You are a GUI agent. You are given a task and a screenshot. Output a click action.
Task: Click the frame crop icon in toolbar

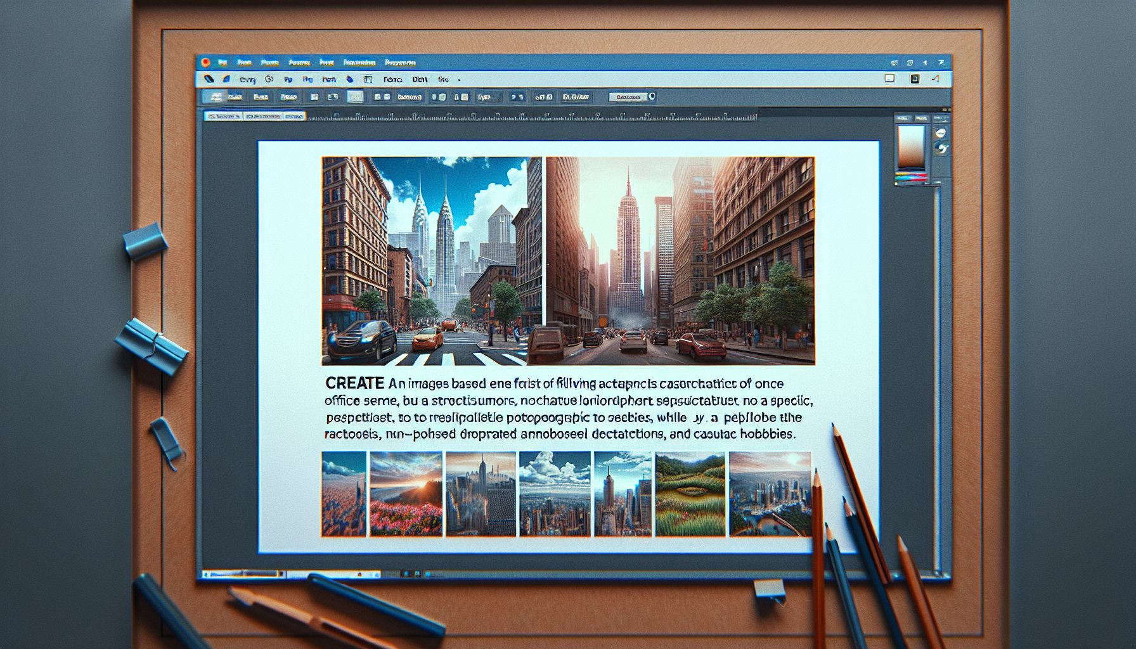pos(368,80)
